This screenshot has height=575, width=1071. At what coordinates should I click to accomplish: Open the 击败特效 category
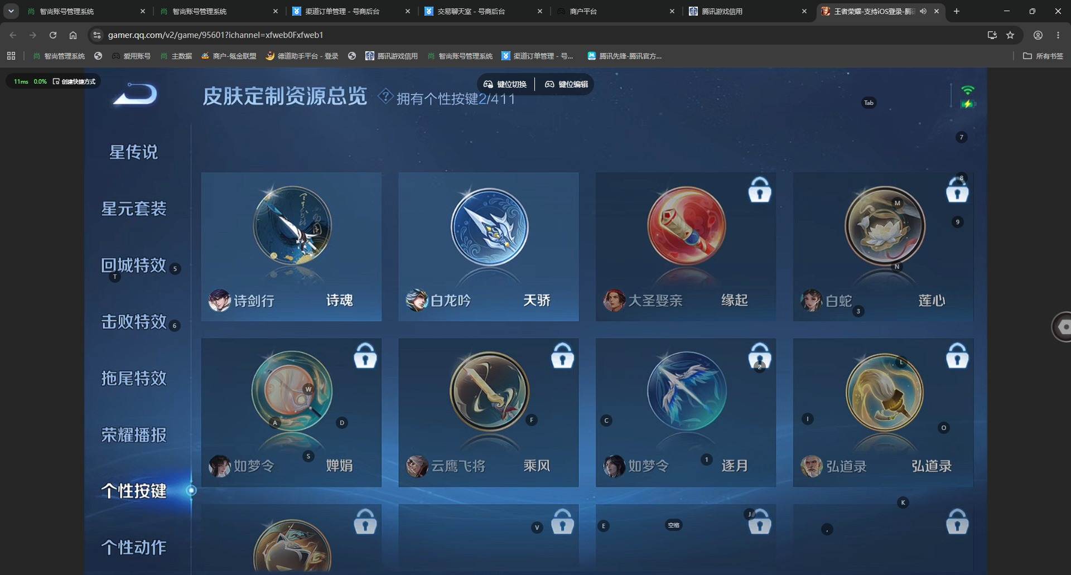click(x=134, y=322)
